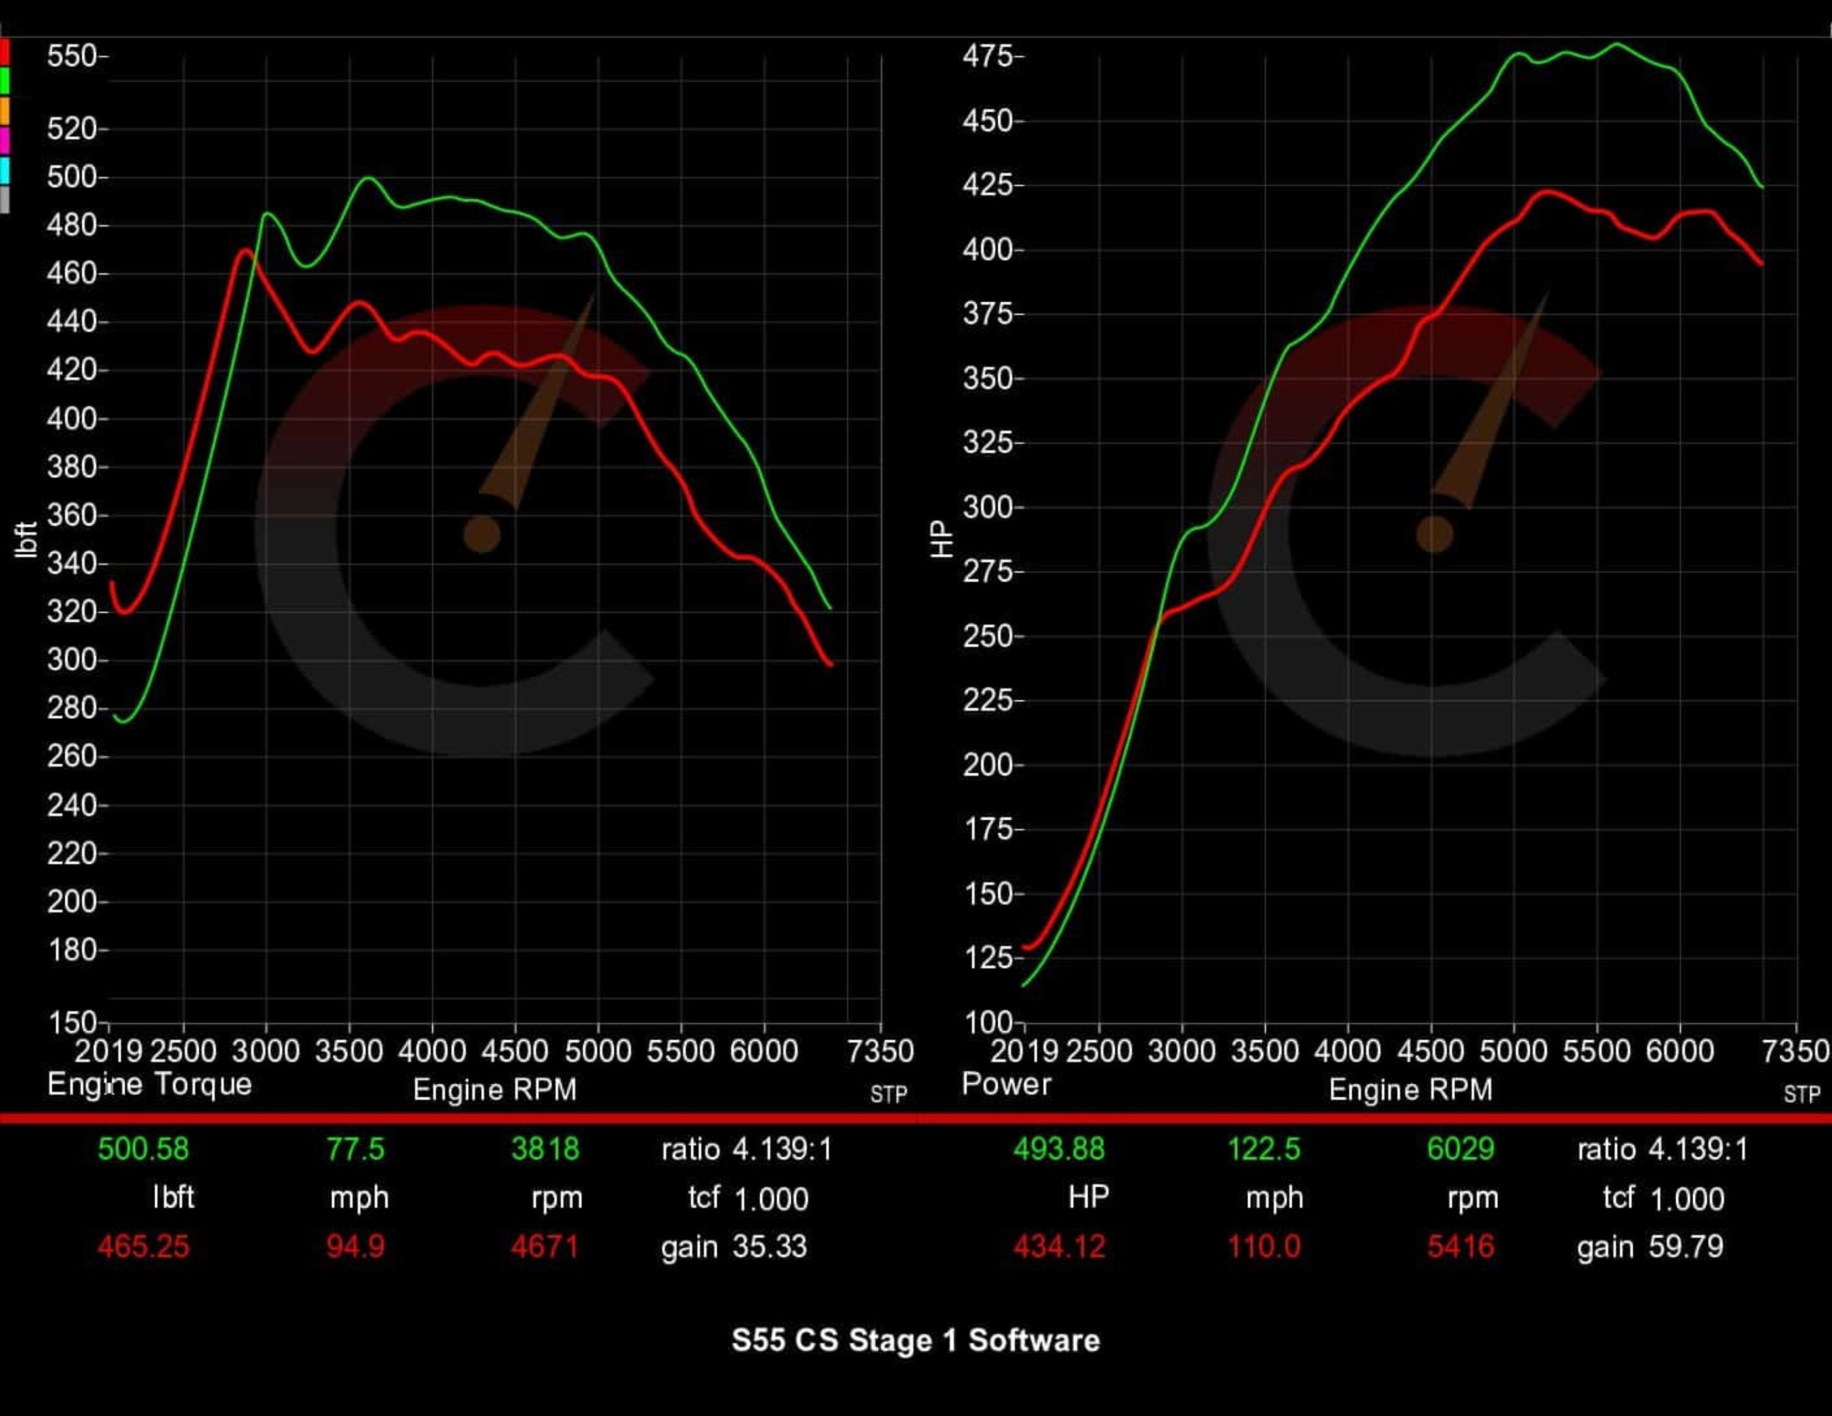1832x1416 pixels.
Task: Click the lbft vertical axis label
Action: tap(26, 539)
